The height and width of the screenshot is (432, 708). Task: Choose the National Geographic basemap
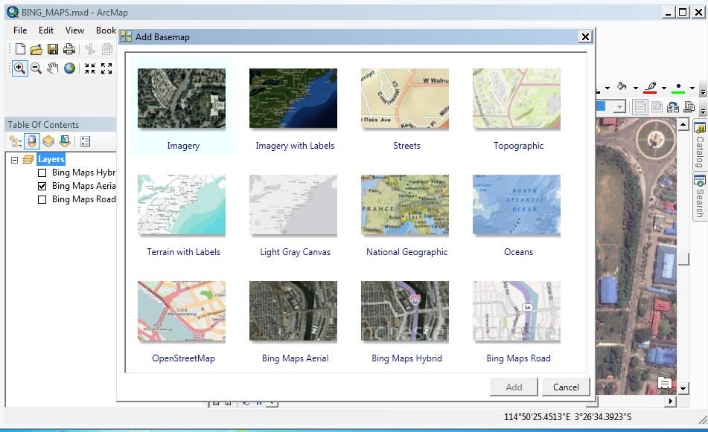[x=405, y=204]
